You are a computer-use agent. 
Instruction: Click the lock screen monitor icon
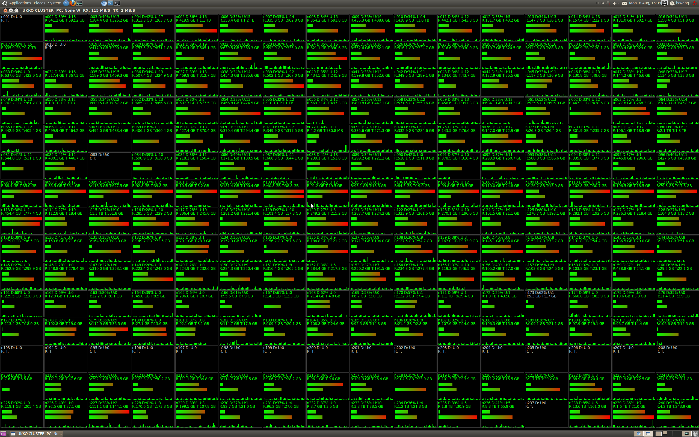pos(664,3)
